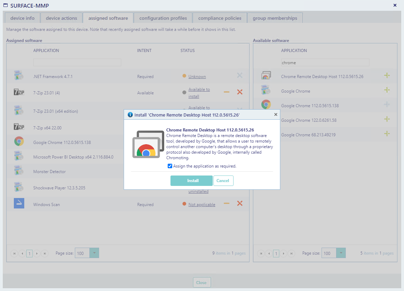Image resolution: width=404 pixels, height=291 pixels.
Task: Close the install dialog with X
Action: click(x=276, y=114)
